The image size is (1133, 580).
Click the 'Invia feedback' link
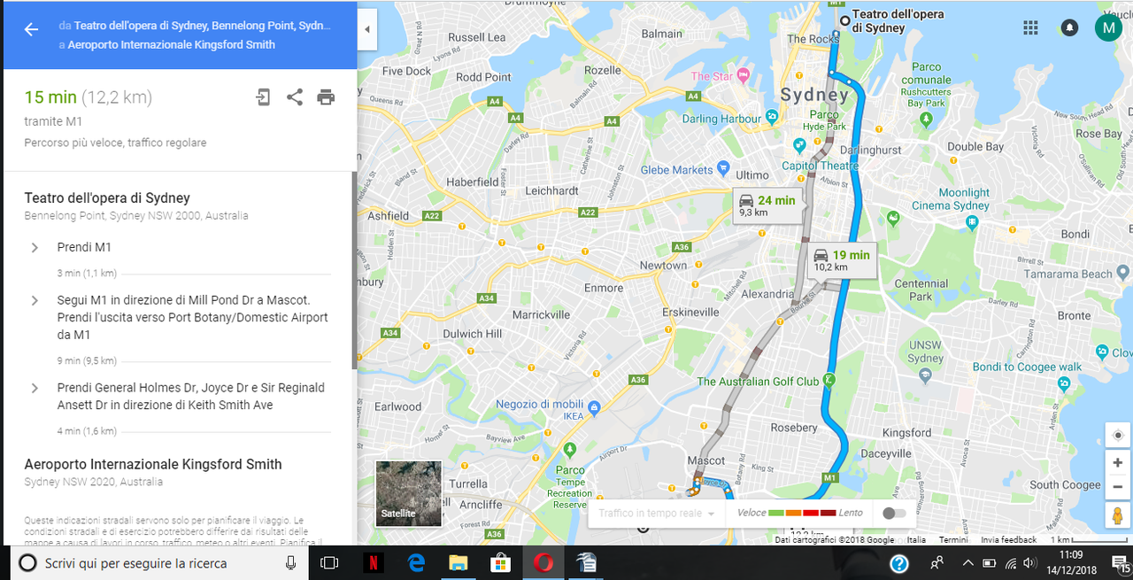1008,539
